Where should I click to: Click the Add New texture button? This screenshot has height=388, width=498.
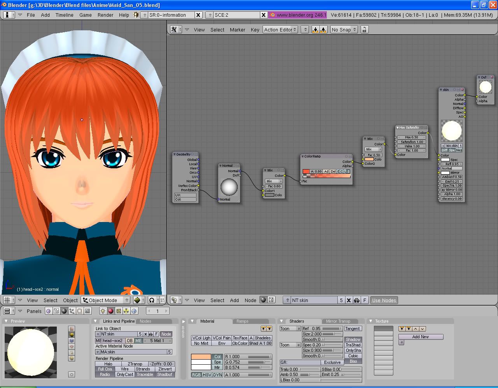(420, 337)
